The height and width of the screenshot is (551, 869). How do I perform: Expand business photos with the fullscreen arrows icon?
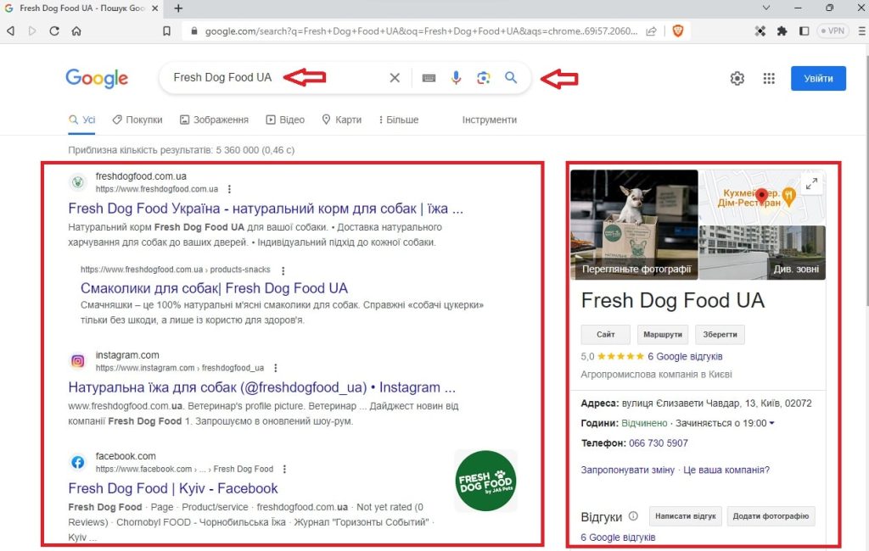(810, 183)
